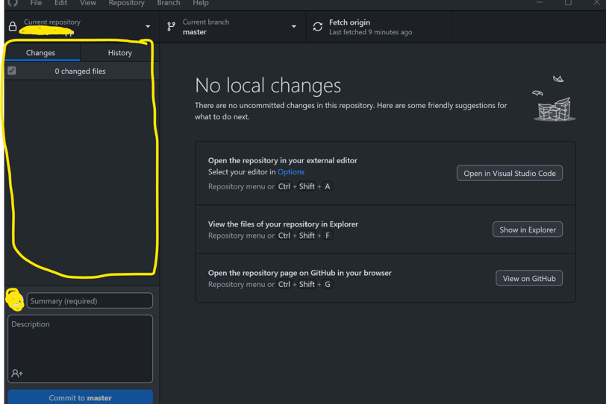
Task: Open the View menu
Action: [x=88, y=3]
